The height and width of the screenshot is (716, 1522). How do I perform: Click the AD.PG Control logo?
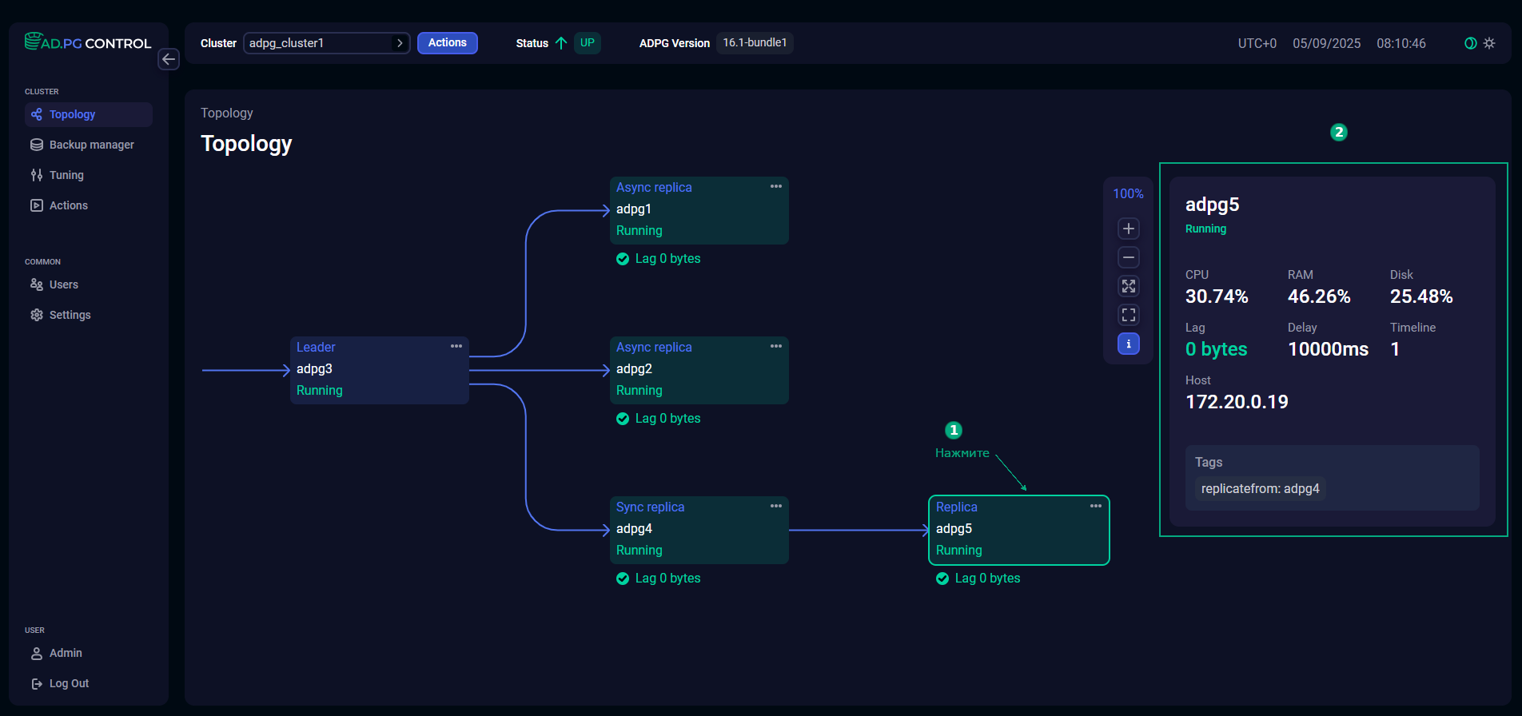click(x=88, y=42)
